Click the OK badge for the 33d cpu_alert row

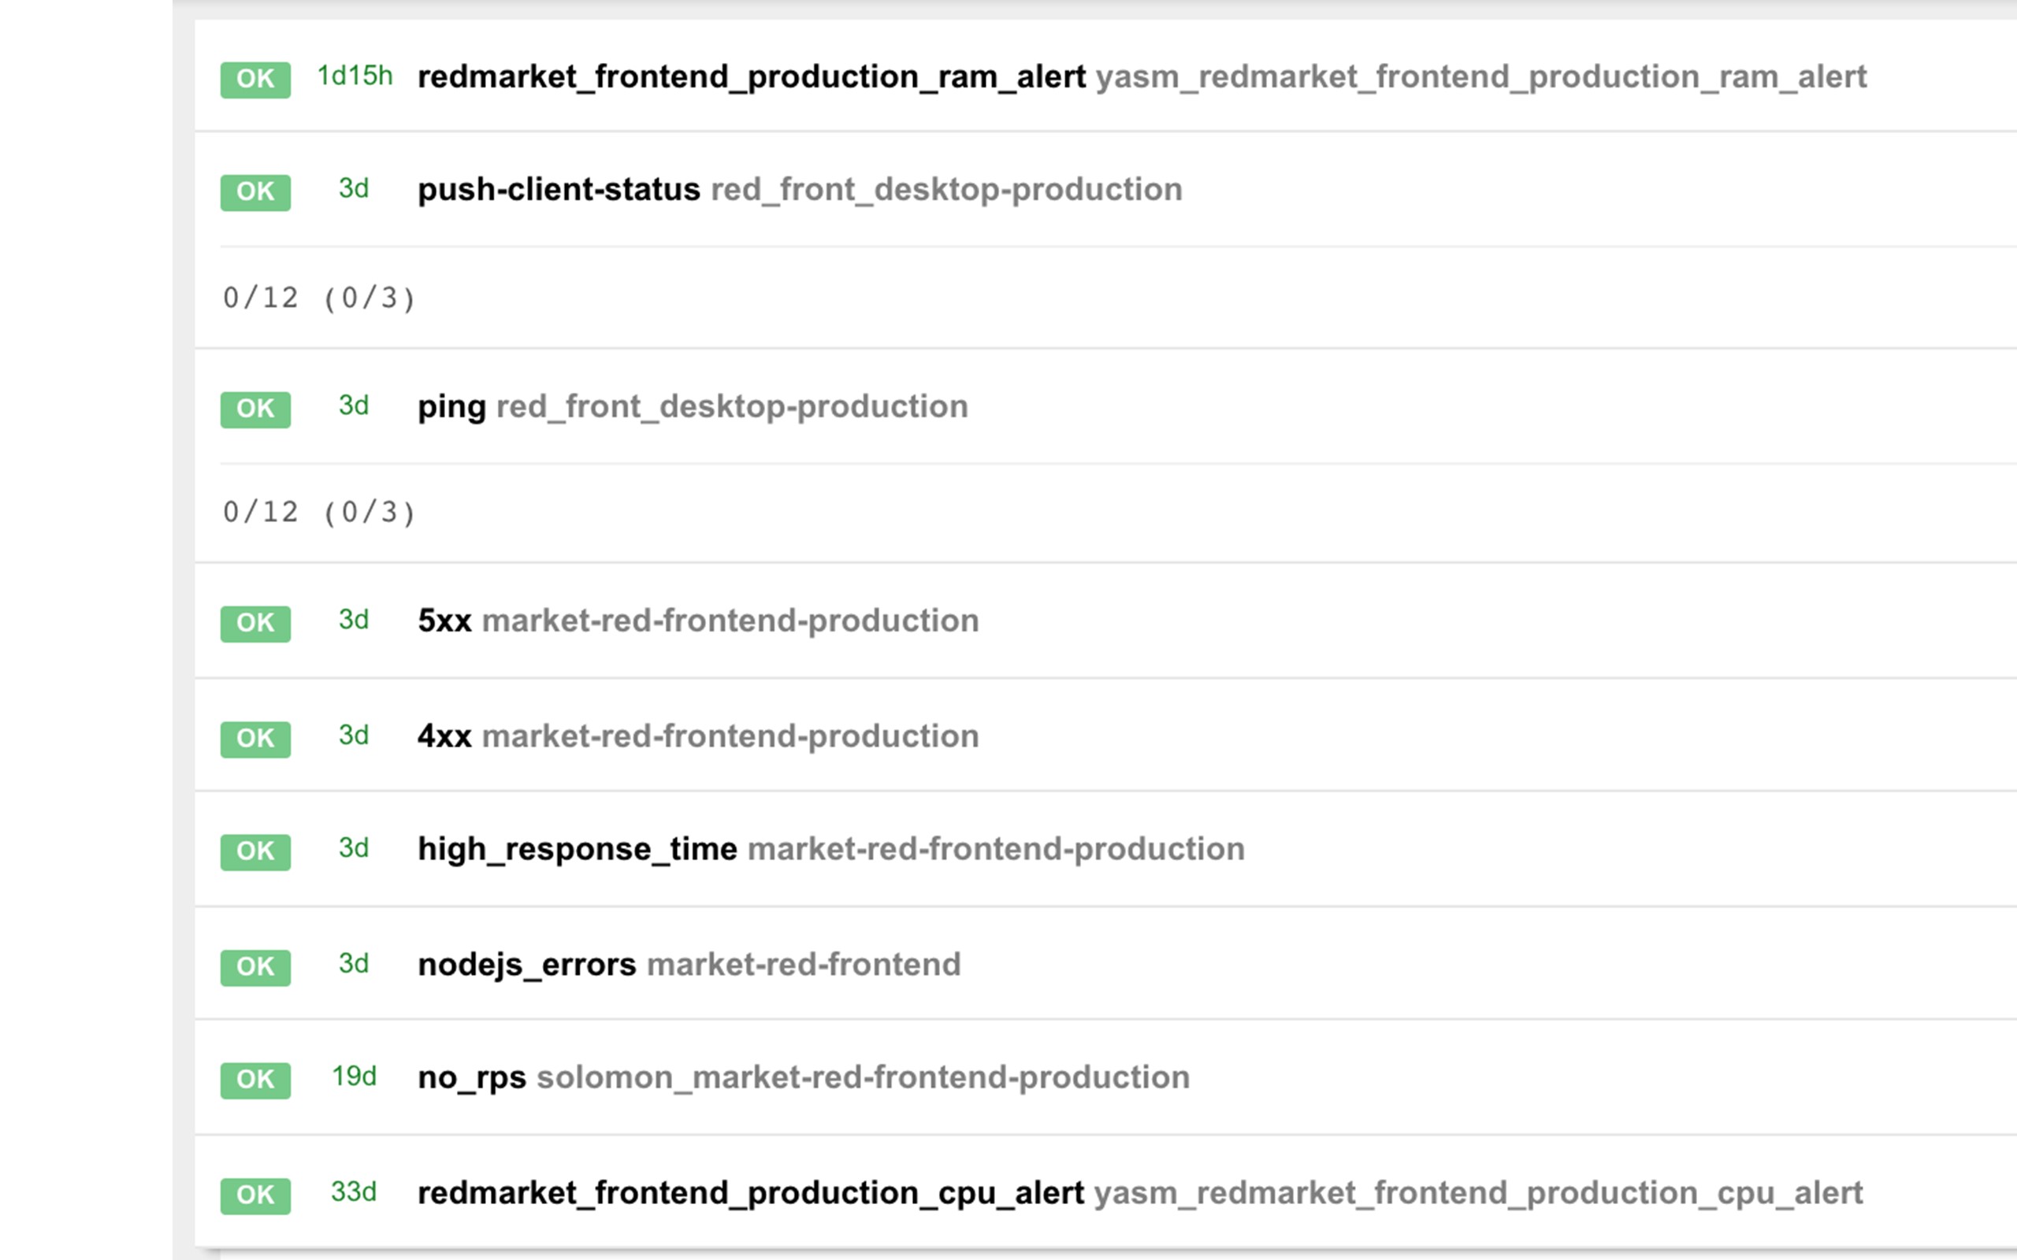click(255, 1196)
